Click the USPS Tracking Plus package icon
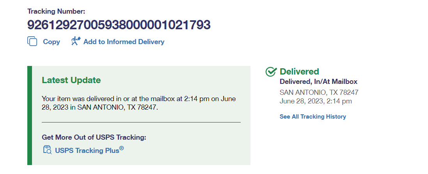This screenshot has width=428, height=174. click(x=47, y=150)
